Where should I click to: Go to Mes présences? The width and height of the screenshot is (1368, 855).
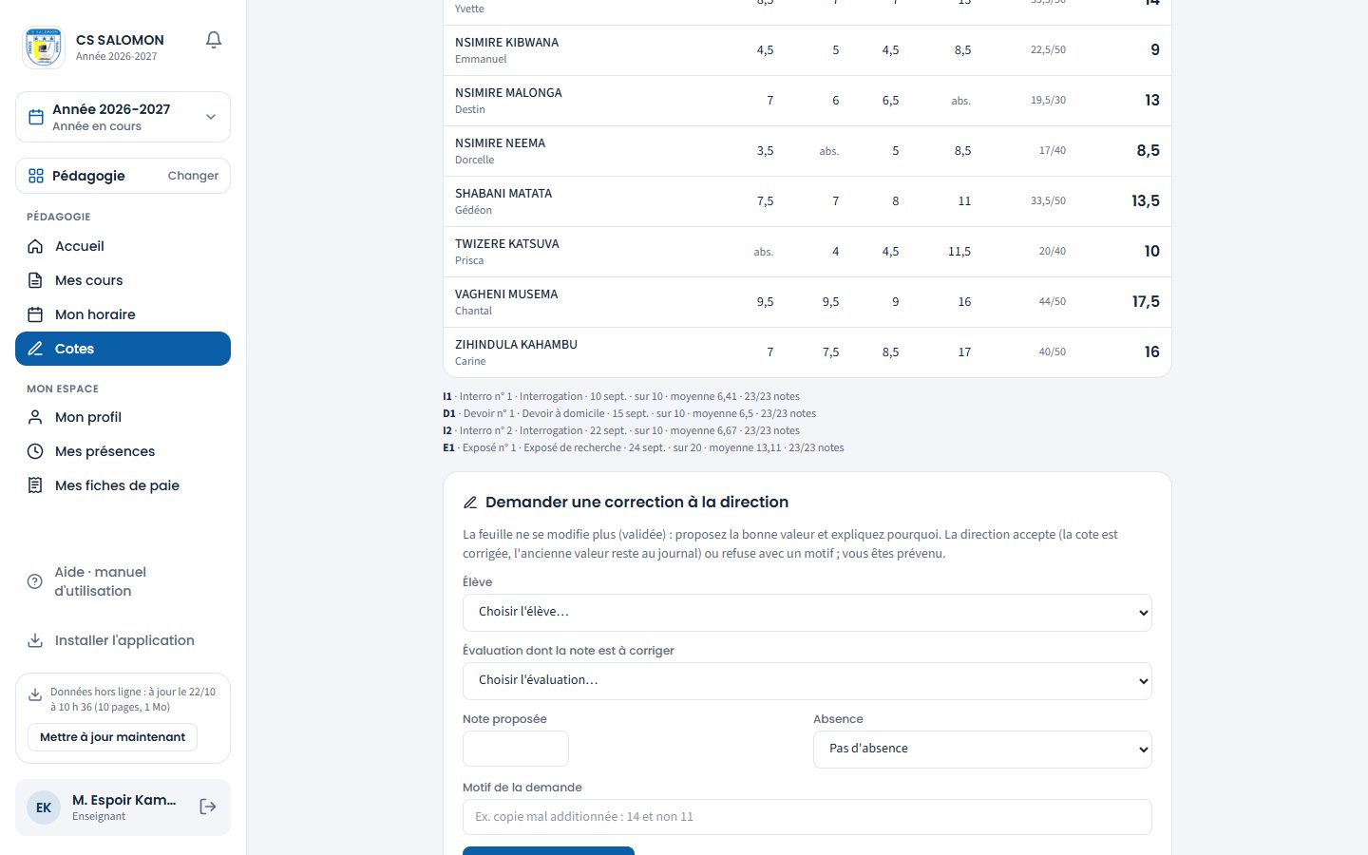point(123,451)
